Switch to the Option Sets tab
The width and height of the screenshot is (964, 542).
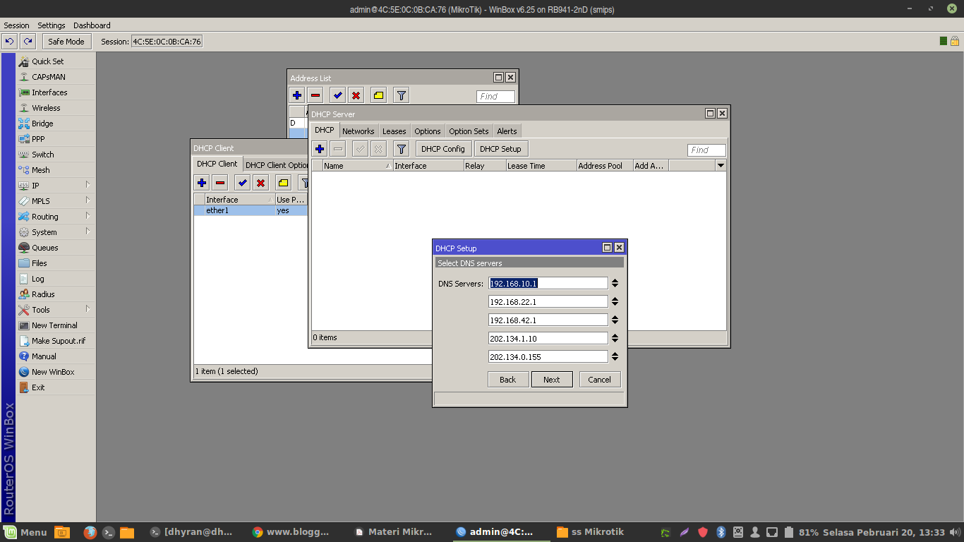(x=469, y=131)
